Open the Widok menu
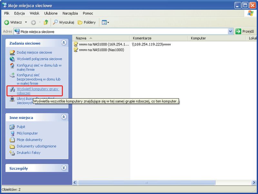258x194 pixels. tap(35, 13)
